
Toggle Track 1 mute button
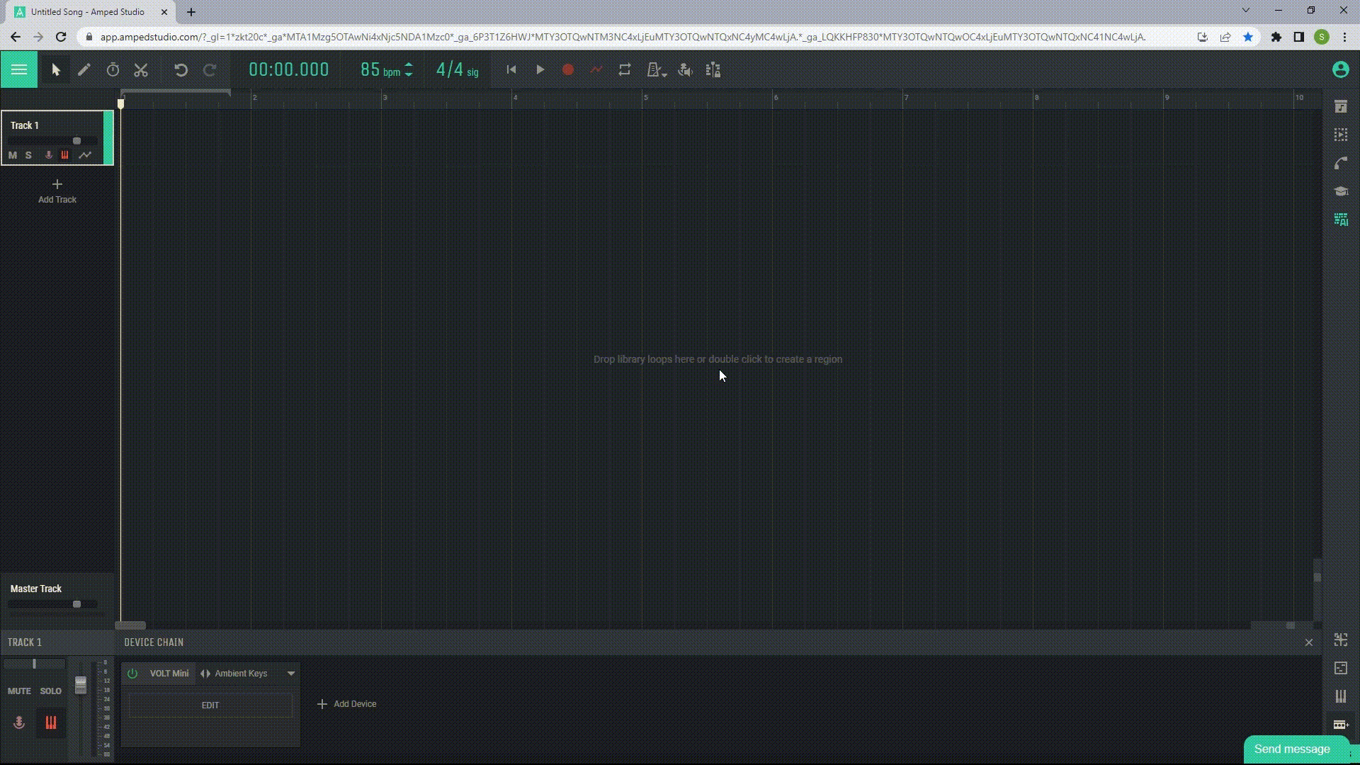[12, 154]
